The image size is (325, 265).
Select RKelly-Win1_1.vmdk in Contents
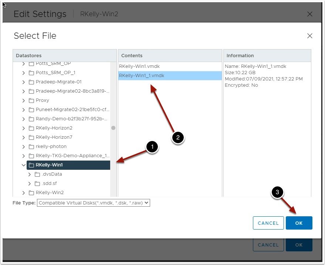click(170, 76)
